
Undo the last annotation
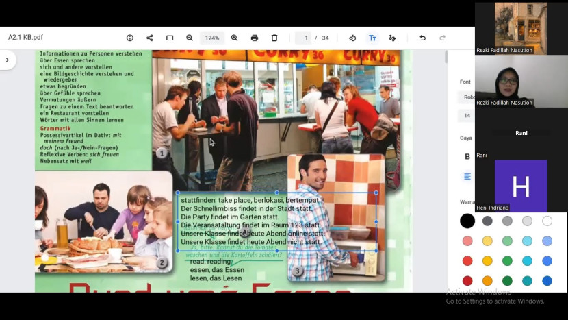point(422,38)
